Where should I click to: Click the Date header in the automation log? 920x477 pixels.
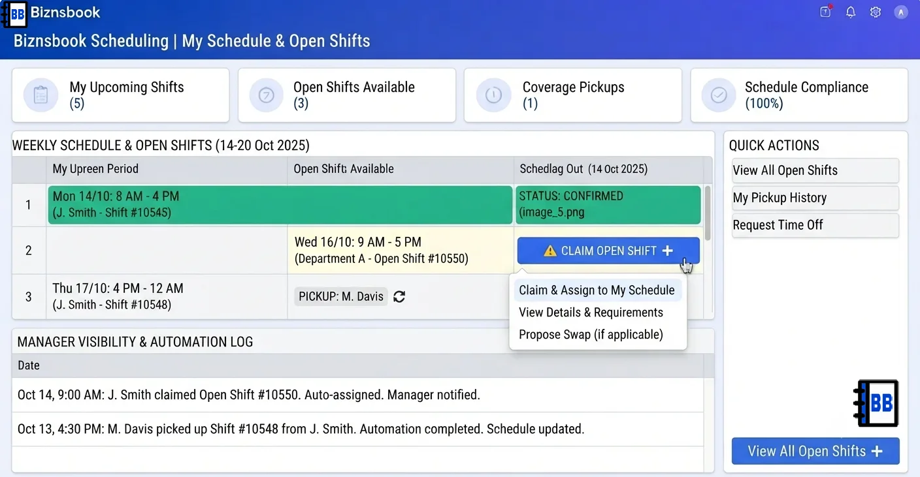coord(29,365)
